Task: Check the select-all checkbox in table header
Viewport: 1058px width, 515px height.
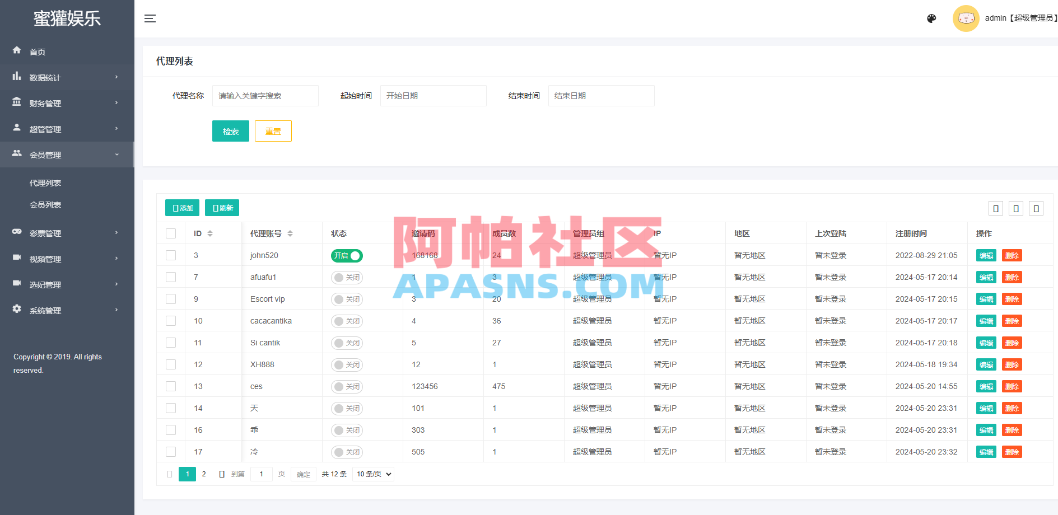Action: tap(171, 233)
